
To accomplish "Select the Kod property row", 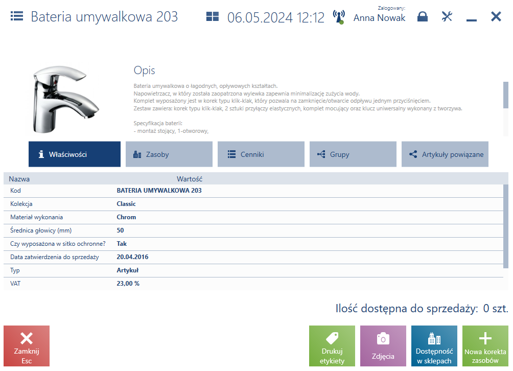I will click(253, 191).
